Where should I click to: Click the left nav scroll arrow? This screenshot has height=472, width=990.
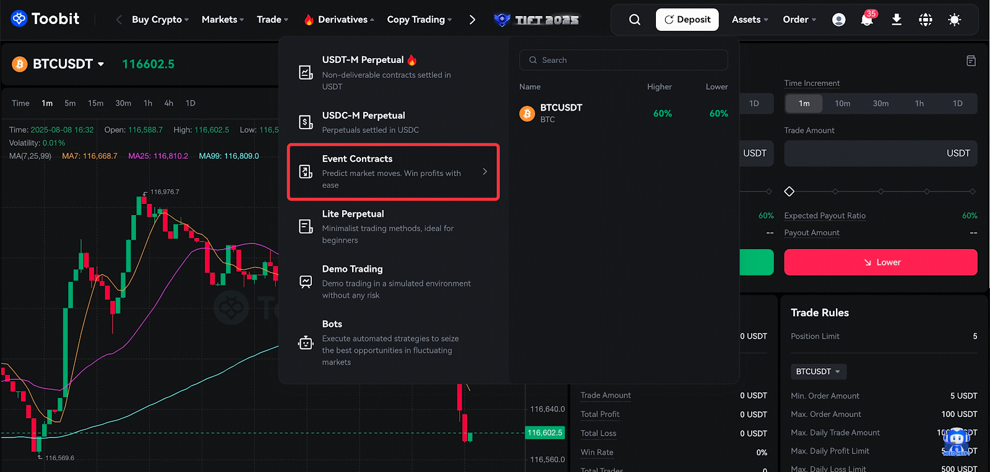point(119,20)
